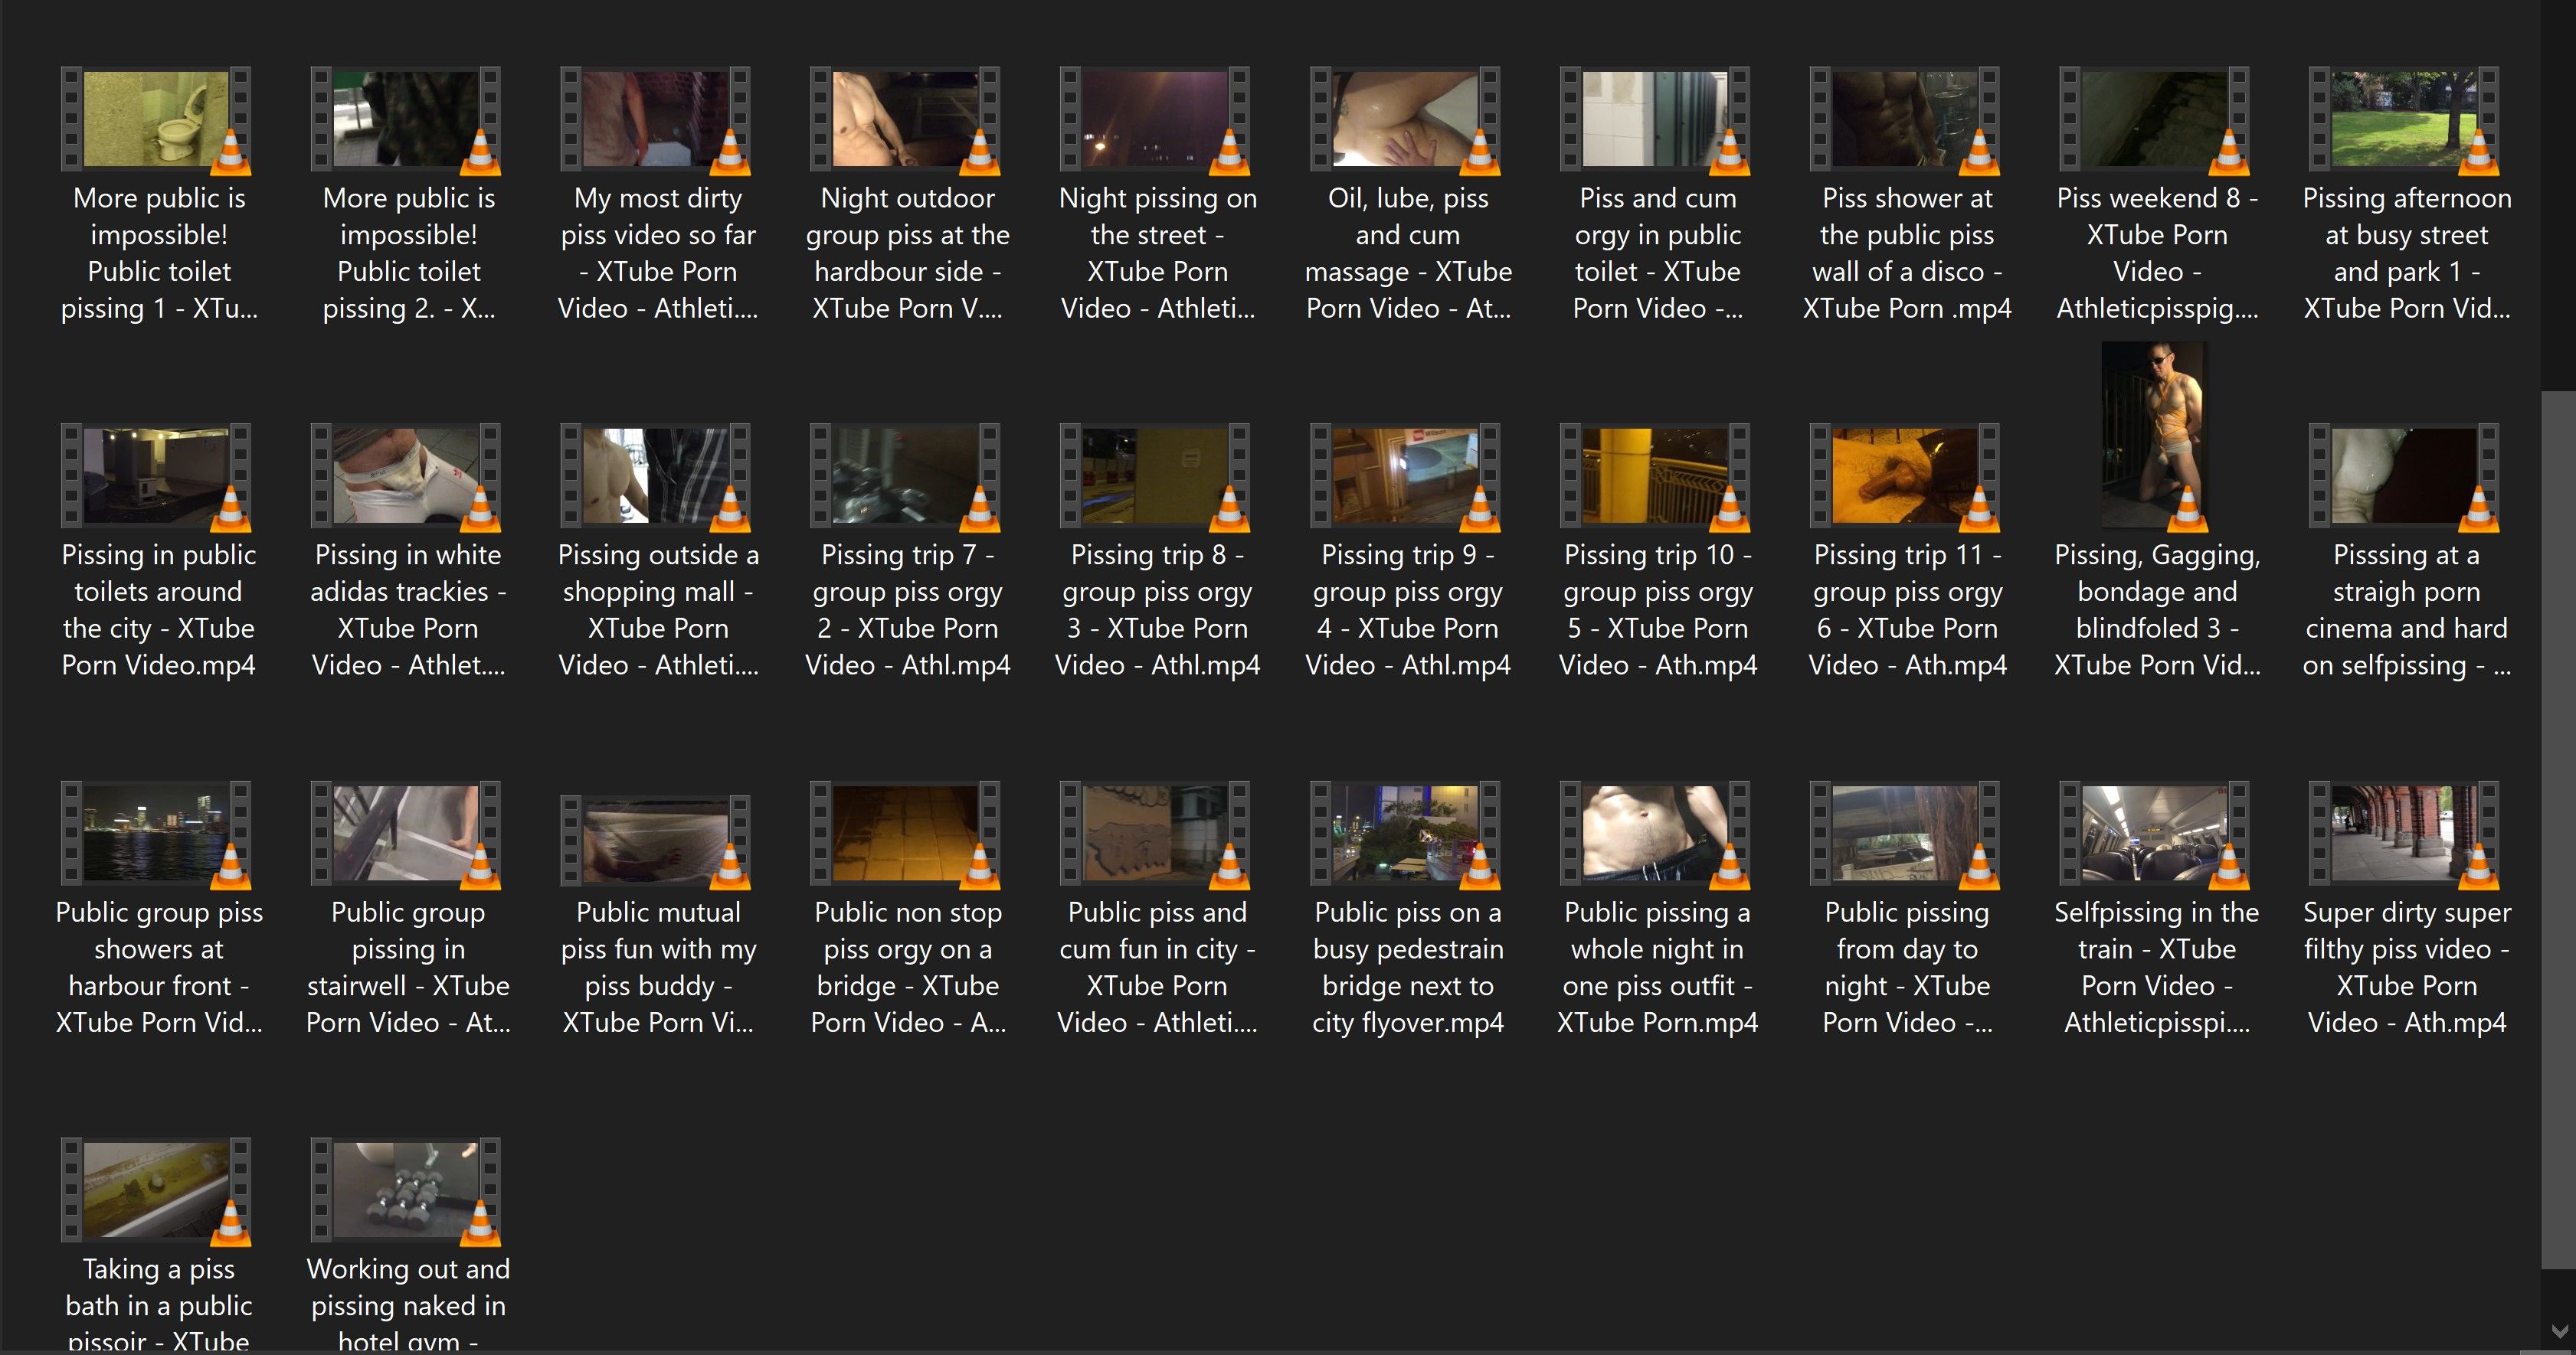
Task: Select the 'Pissing outside a shopping mall' file
Action: [x=658, y=552]
